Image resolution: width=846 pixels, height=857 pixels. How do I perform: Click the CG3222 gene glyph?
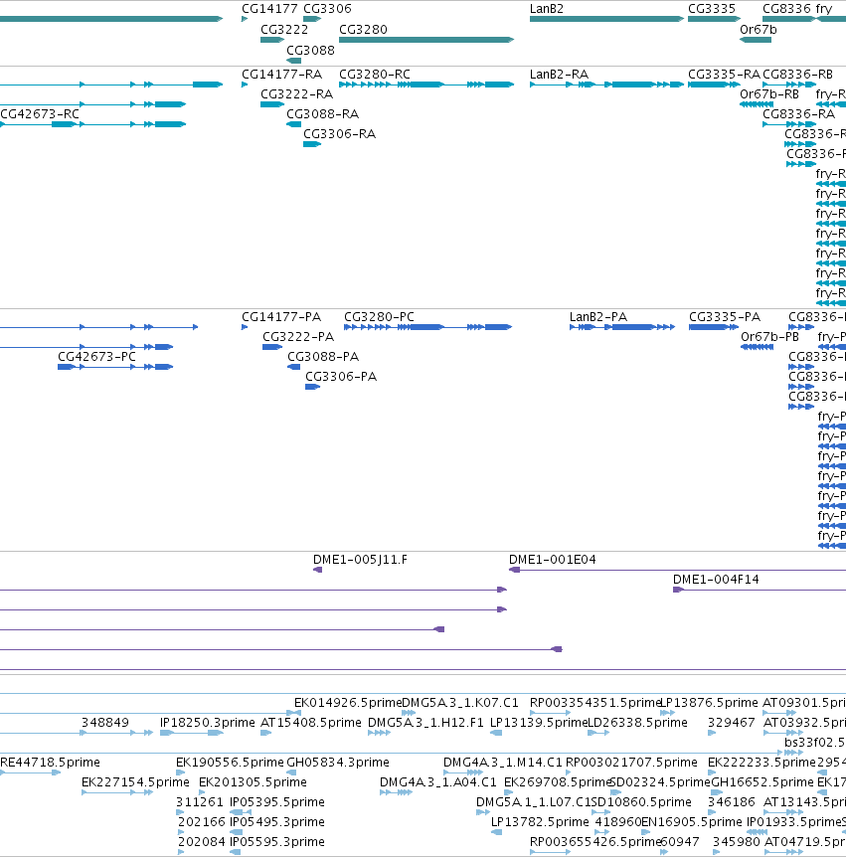272,40
